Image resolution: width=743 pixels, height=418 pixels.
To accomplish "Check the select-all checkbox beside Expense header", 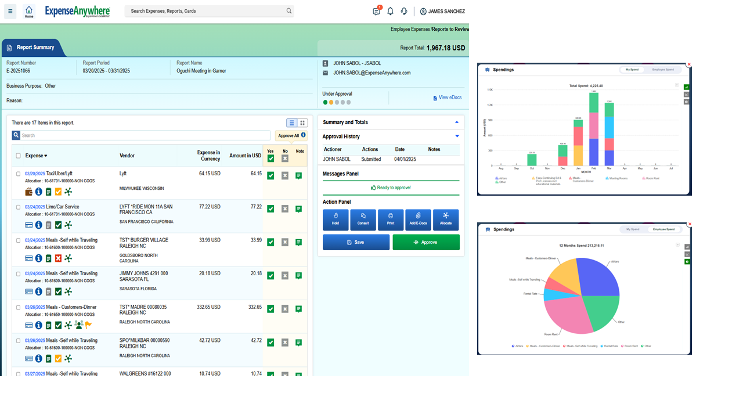I will point(19,156).
